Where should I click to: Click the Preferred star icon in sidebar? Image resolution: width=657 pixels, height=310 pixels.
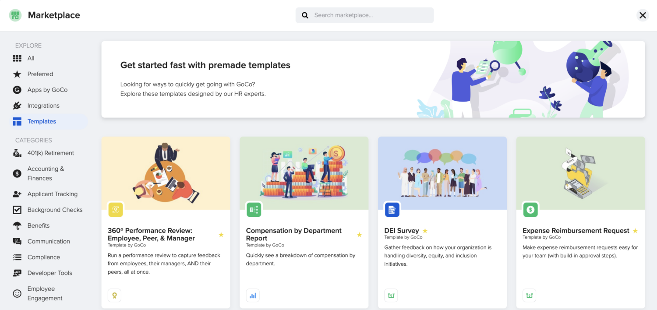coord(17,74)
